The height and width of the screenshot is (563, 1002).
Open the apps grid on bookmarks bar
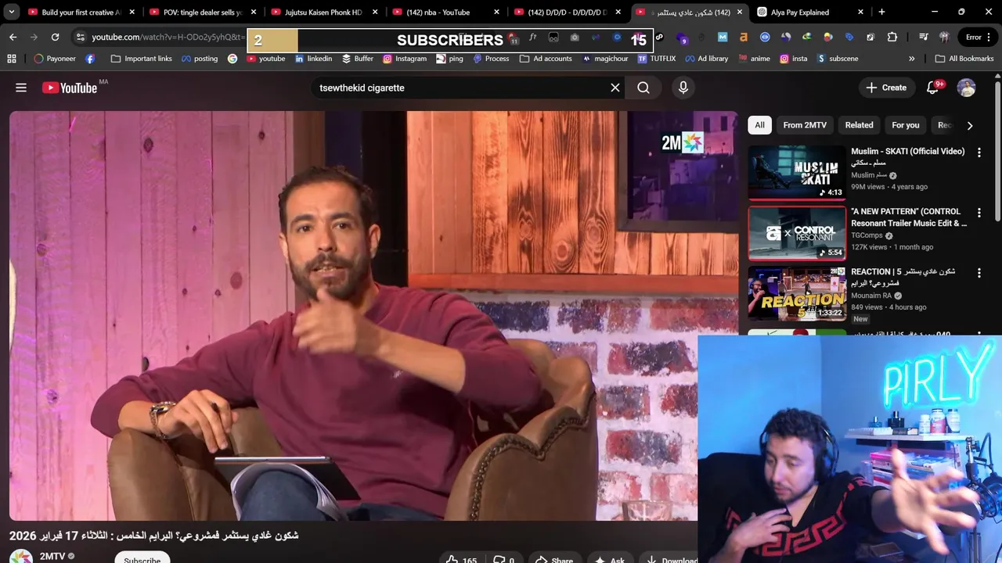11,59
